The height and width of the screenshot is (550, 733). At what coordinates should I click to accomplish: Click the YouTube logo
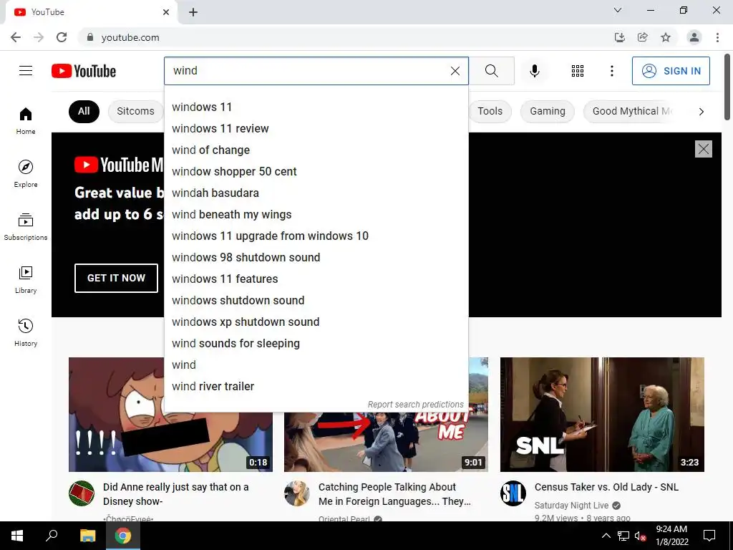84,71
